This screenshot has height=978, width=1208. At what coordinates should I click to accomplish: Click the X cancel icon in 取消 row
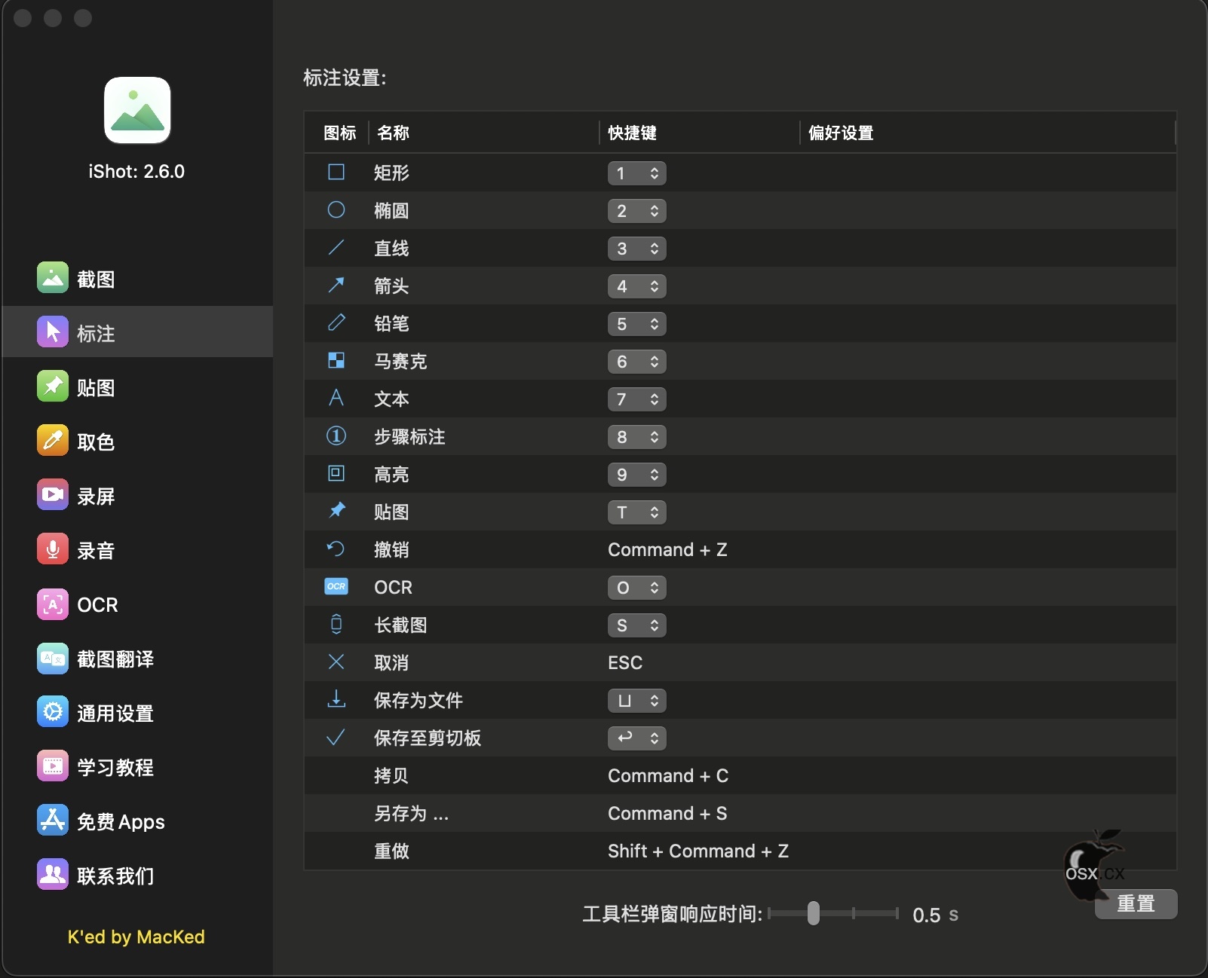[x=336, y=662]
